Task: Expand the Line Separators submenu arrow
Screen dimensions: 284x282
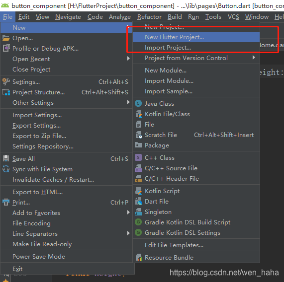Action: (128, 233)
